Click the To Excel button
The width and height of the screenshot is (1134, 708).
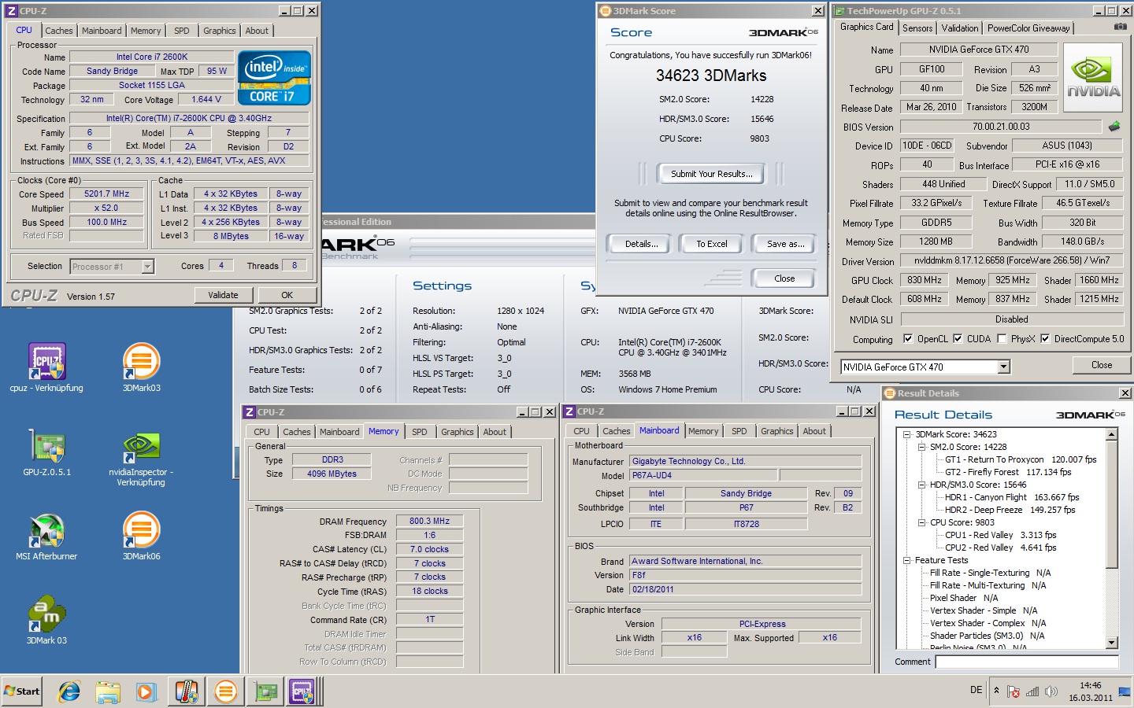point(712,244)
